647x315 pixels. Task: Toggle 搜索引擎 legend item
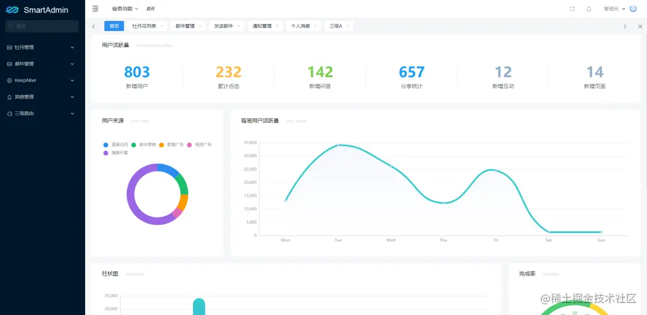[116, 153]
